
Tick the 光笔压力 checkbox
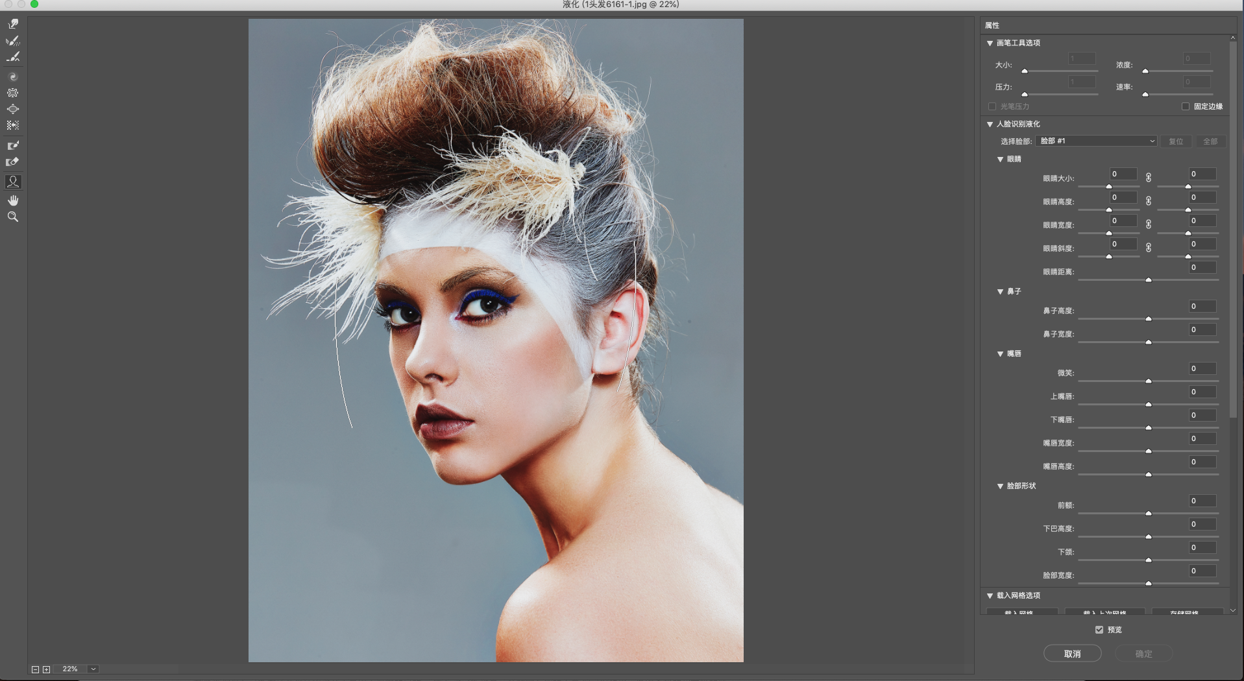click(x=992, y=106)
